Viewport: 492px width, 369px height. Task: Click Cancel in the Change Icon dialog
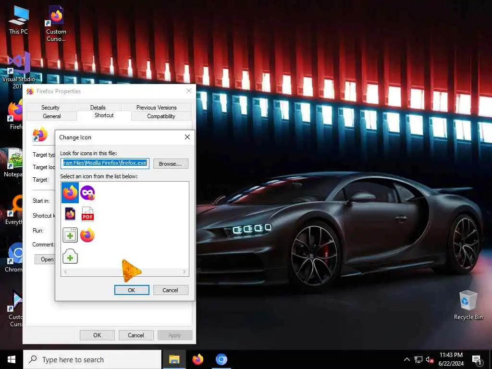(171, 290)
